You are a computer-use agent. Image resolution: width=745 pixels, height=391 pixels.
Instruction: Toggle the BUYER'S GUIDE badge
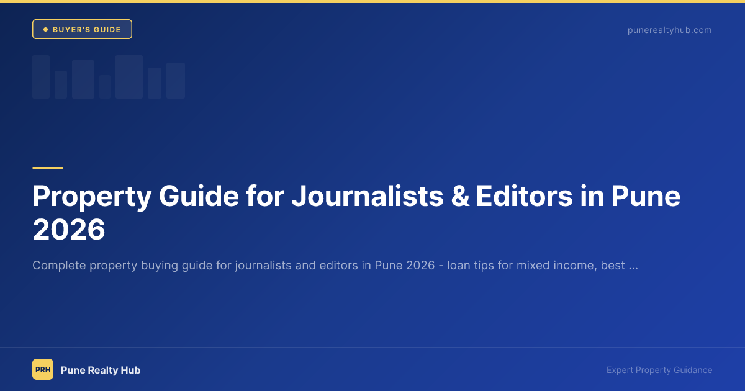(82, 29)
